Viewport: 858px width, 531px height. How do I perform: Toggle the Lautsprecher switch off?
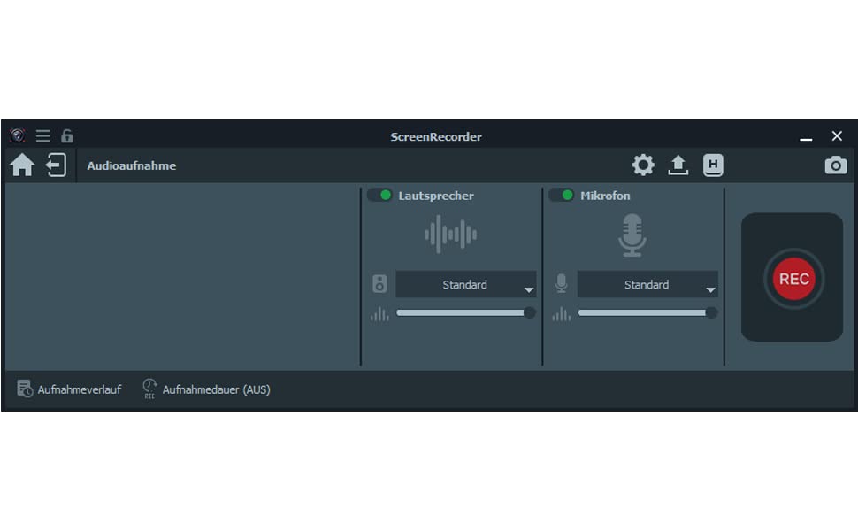379,196
